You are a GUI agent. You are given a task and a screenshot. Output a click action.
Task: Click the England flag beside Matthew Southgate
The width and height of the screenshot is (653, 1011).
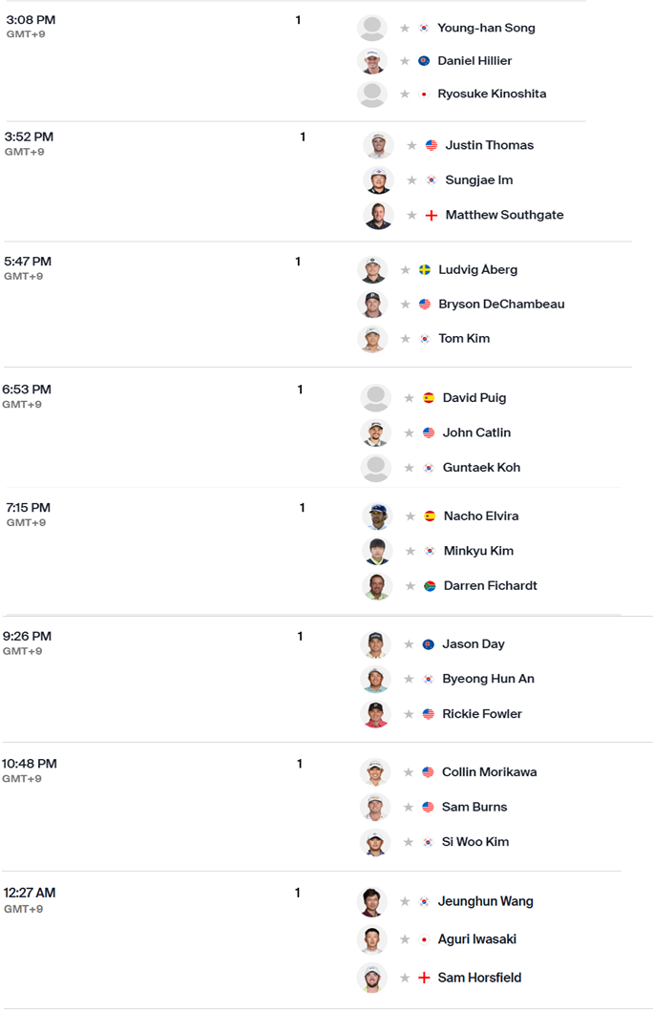point(432,216)
